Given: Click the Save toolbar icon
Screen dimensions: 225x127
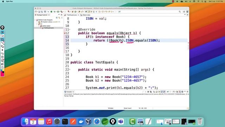Looking at the screenshot, I should [39, 12].
